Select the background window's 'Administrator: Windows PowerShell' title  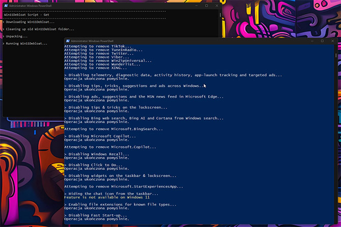point(32,6)
